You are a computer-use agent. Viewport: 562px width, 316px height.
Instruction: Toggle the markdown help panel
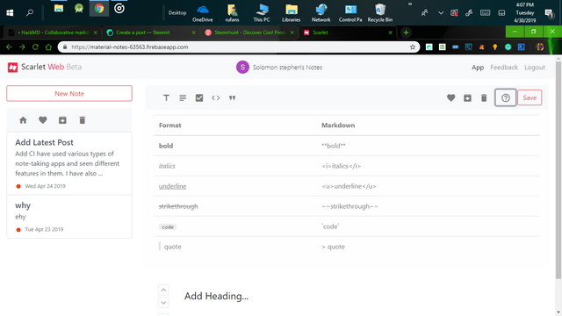point(506,97)
